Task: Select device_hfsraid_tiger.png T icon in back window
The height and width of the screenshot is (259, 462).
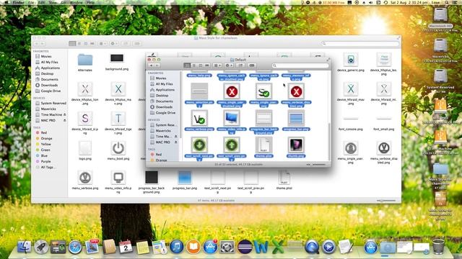Action: (x=118, y=118)
